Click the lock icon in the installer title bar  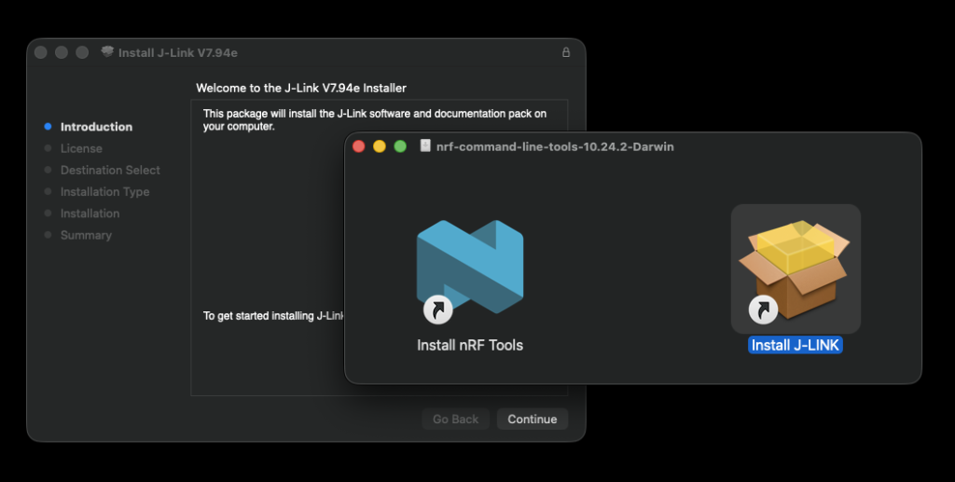click(566, 52)
